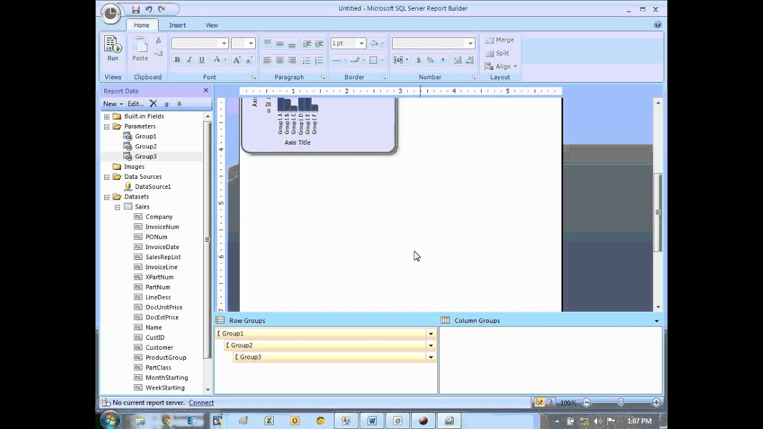Adjust the zoom slider in status bar
The image size is (763, 429).
pyautogui.click(x=621, y=403)
